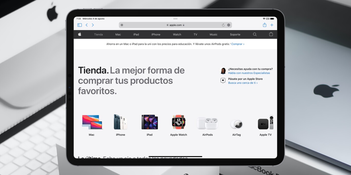Click Habla con nuestros Especialistas link
Image resolution: width=351 pixels, height=175 pixels.
249,73
